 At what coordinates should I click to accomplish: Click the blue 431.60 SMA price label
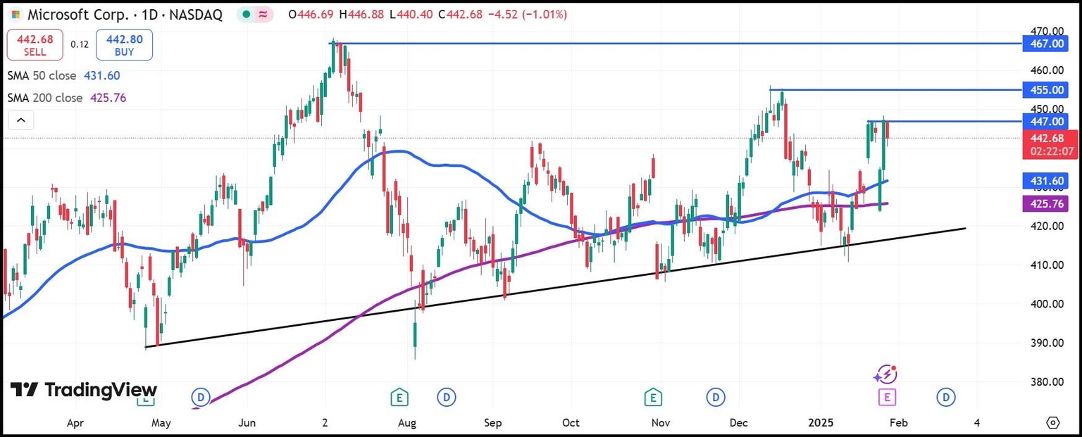(x=1047, y=181)
